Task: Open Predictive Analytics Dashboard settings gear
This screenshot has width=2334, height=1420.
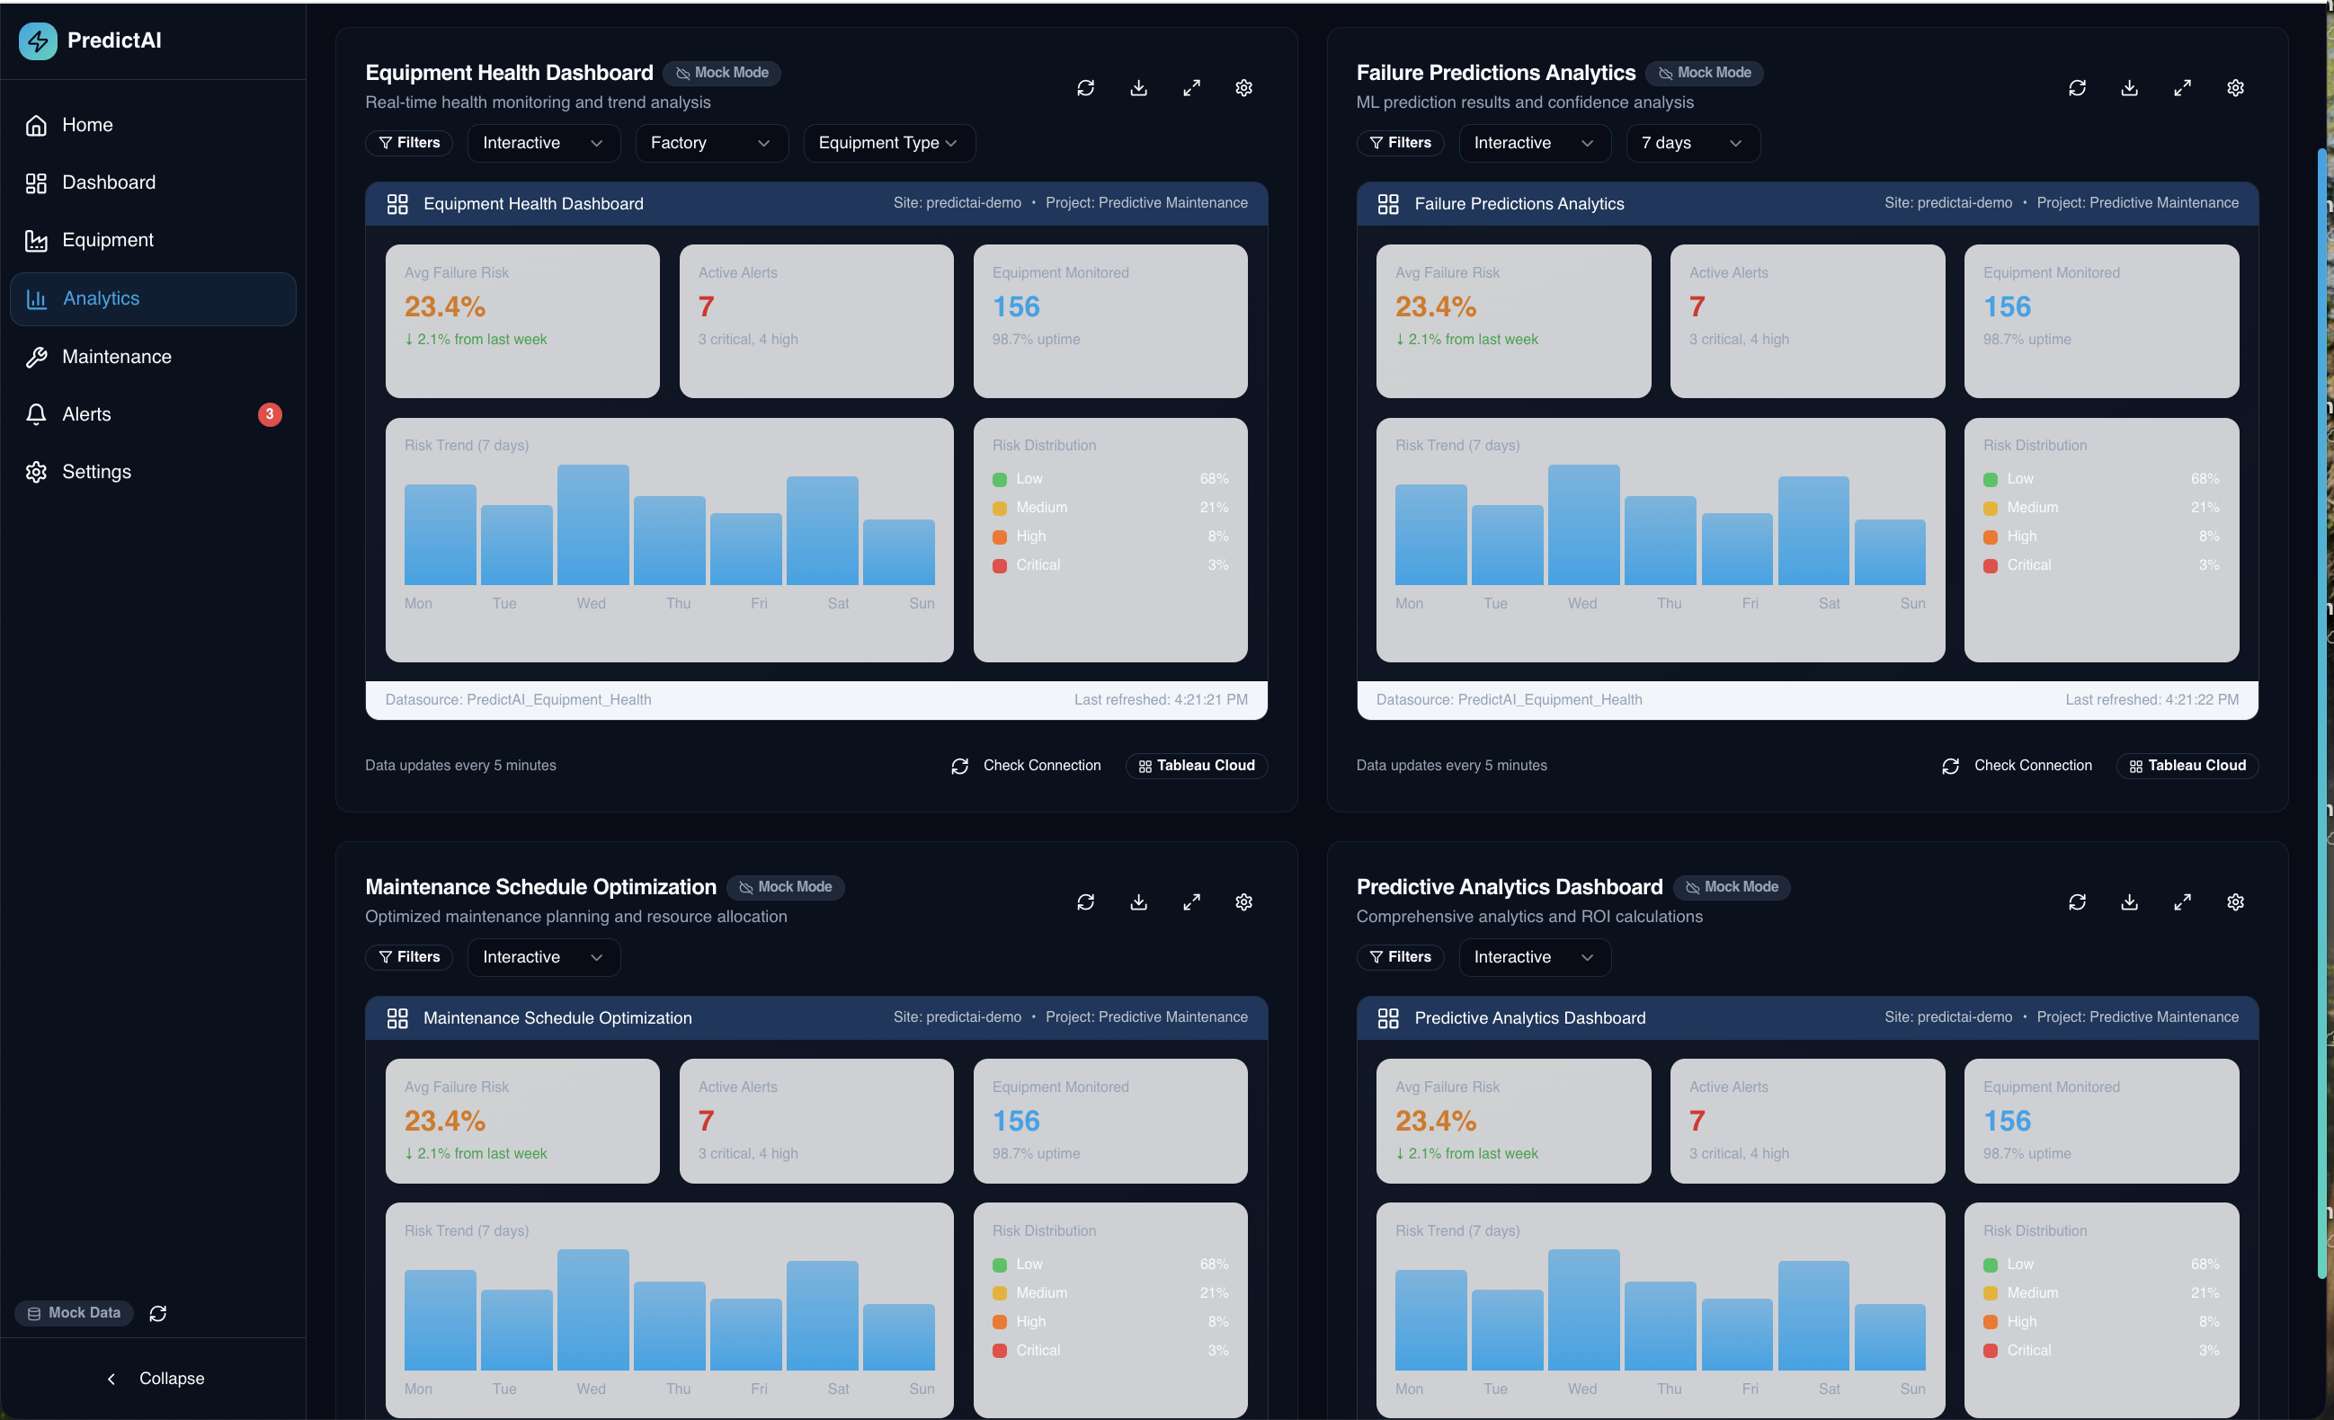Action: 2235,902
